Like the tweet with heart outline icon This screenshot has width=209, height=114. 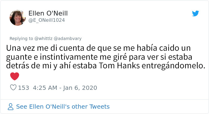(x=13, y=87)
